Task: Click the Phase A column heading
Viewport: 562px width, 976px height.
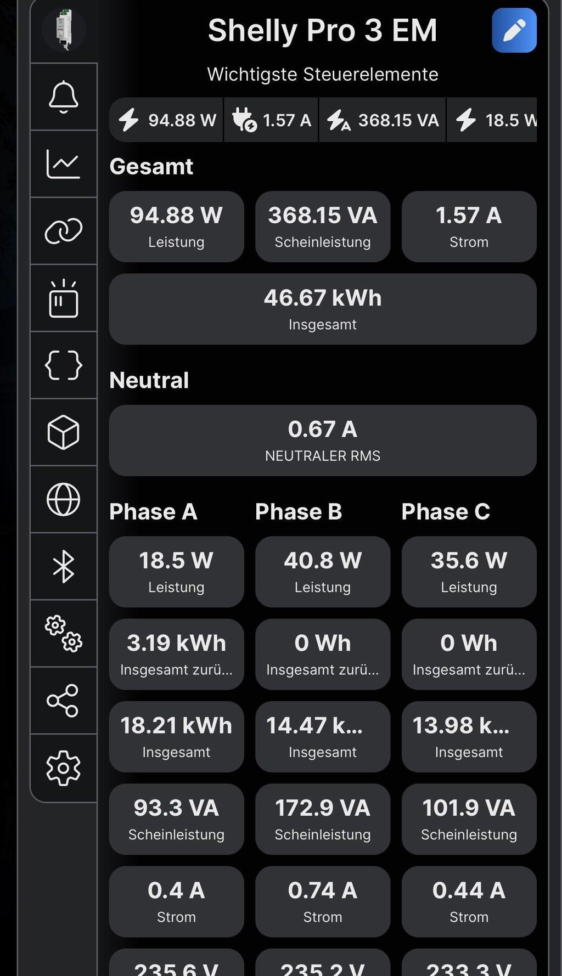Action: tap(153, 511)
